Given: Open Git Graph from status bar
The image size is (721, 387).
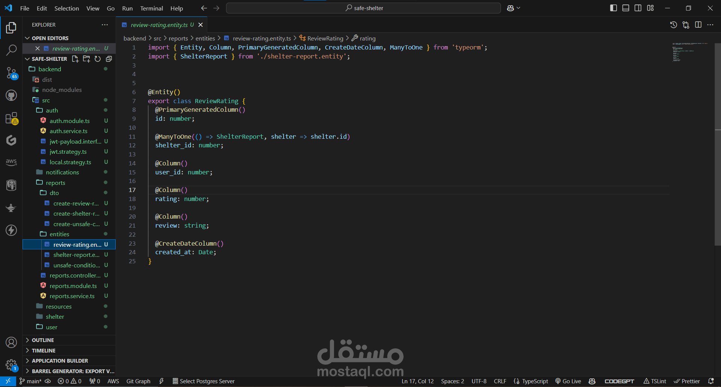Looking at the screenshot, I should click(x=138, y=381).
